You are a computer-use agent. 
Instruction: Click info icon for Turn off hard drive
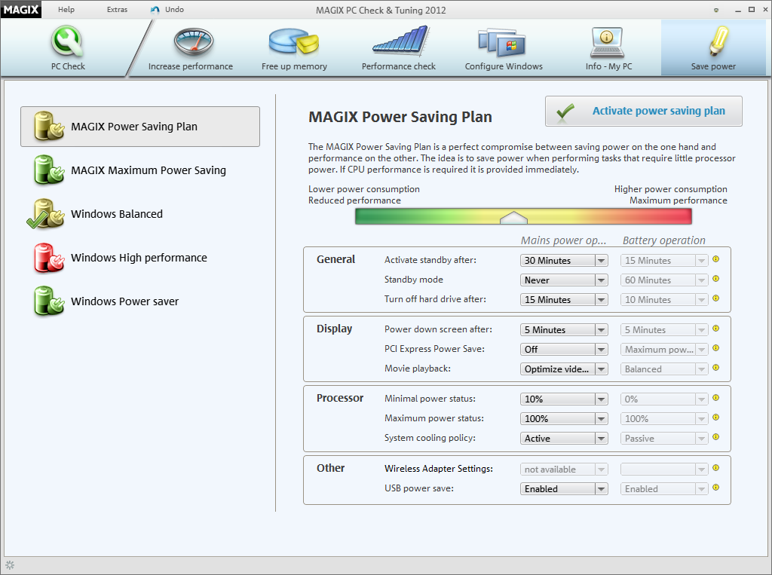716,298
